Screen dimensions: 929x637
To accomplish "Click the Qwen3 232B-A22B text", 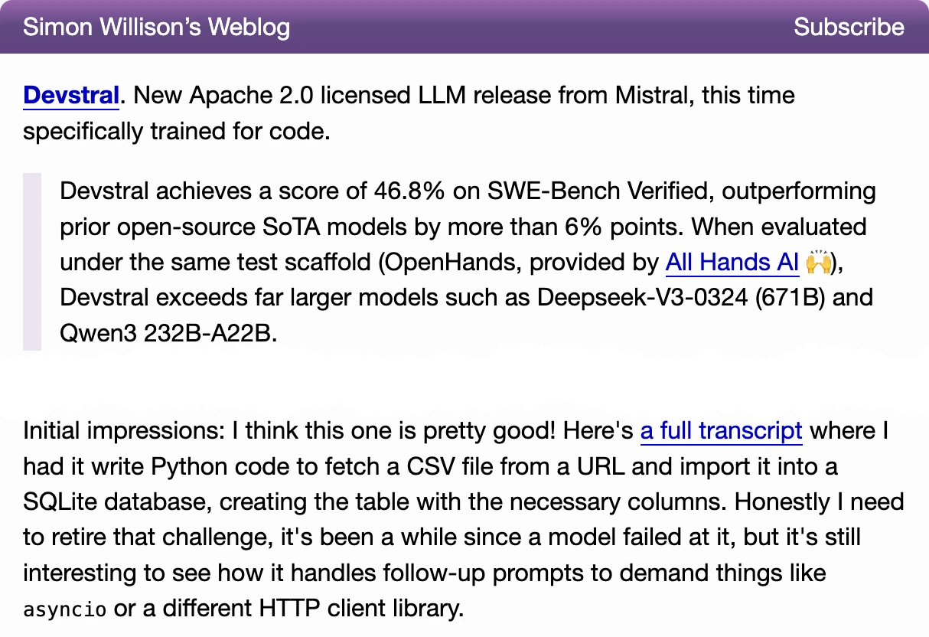I will 167,334.
